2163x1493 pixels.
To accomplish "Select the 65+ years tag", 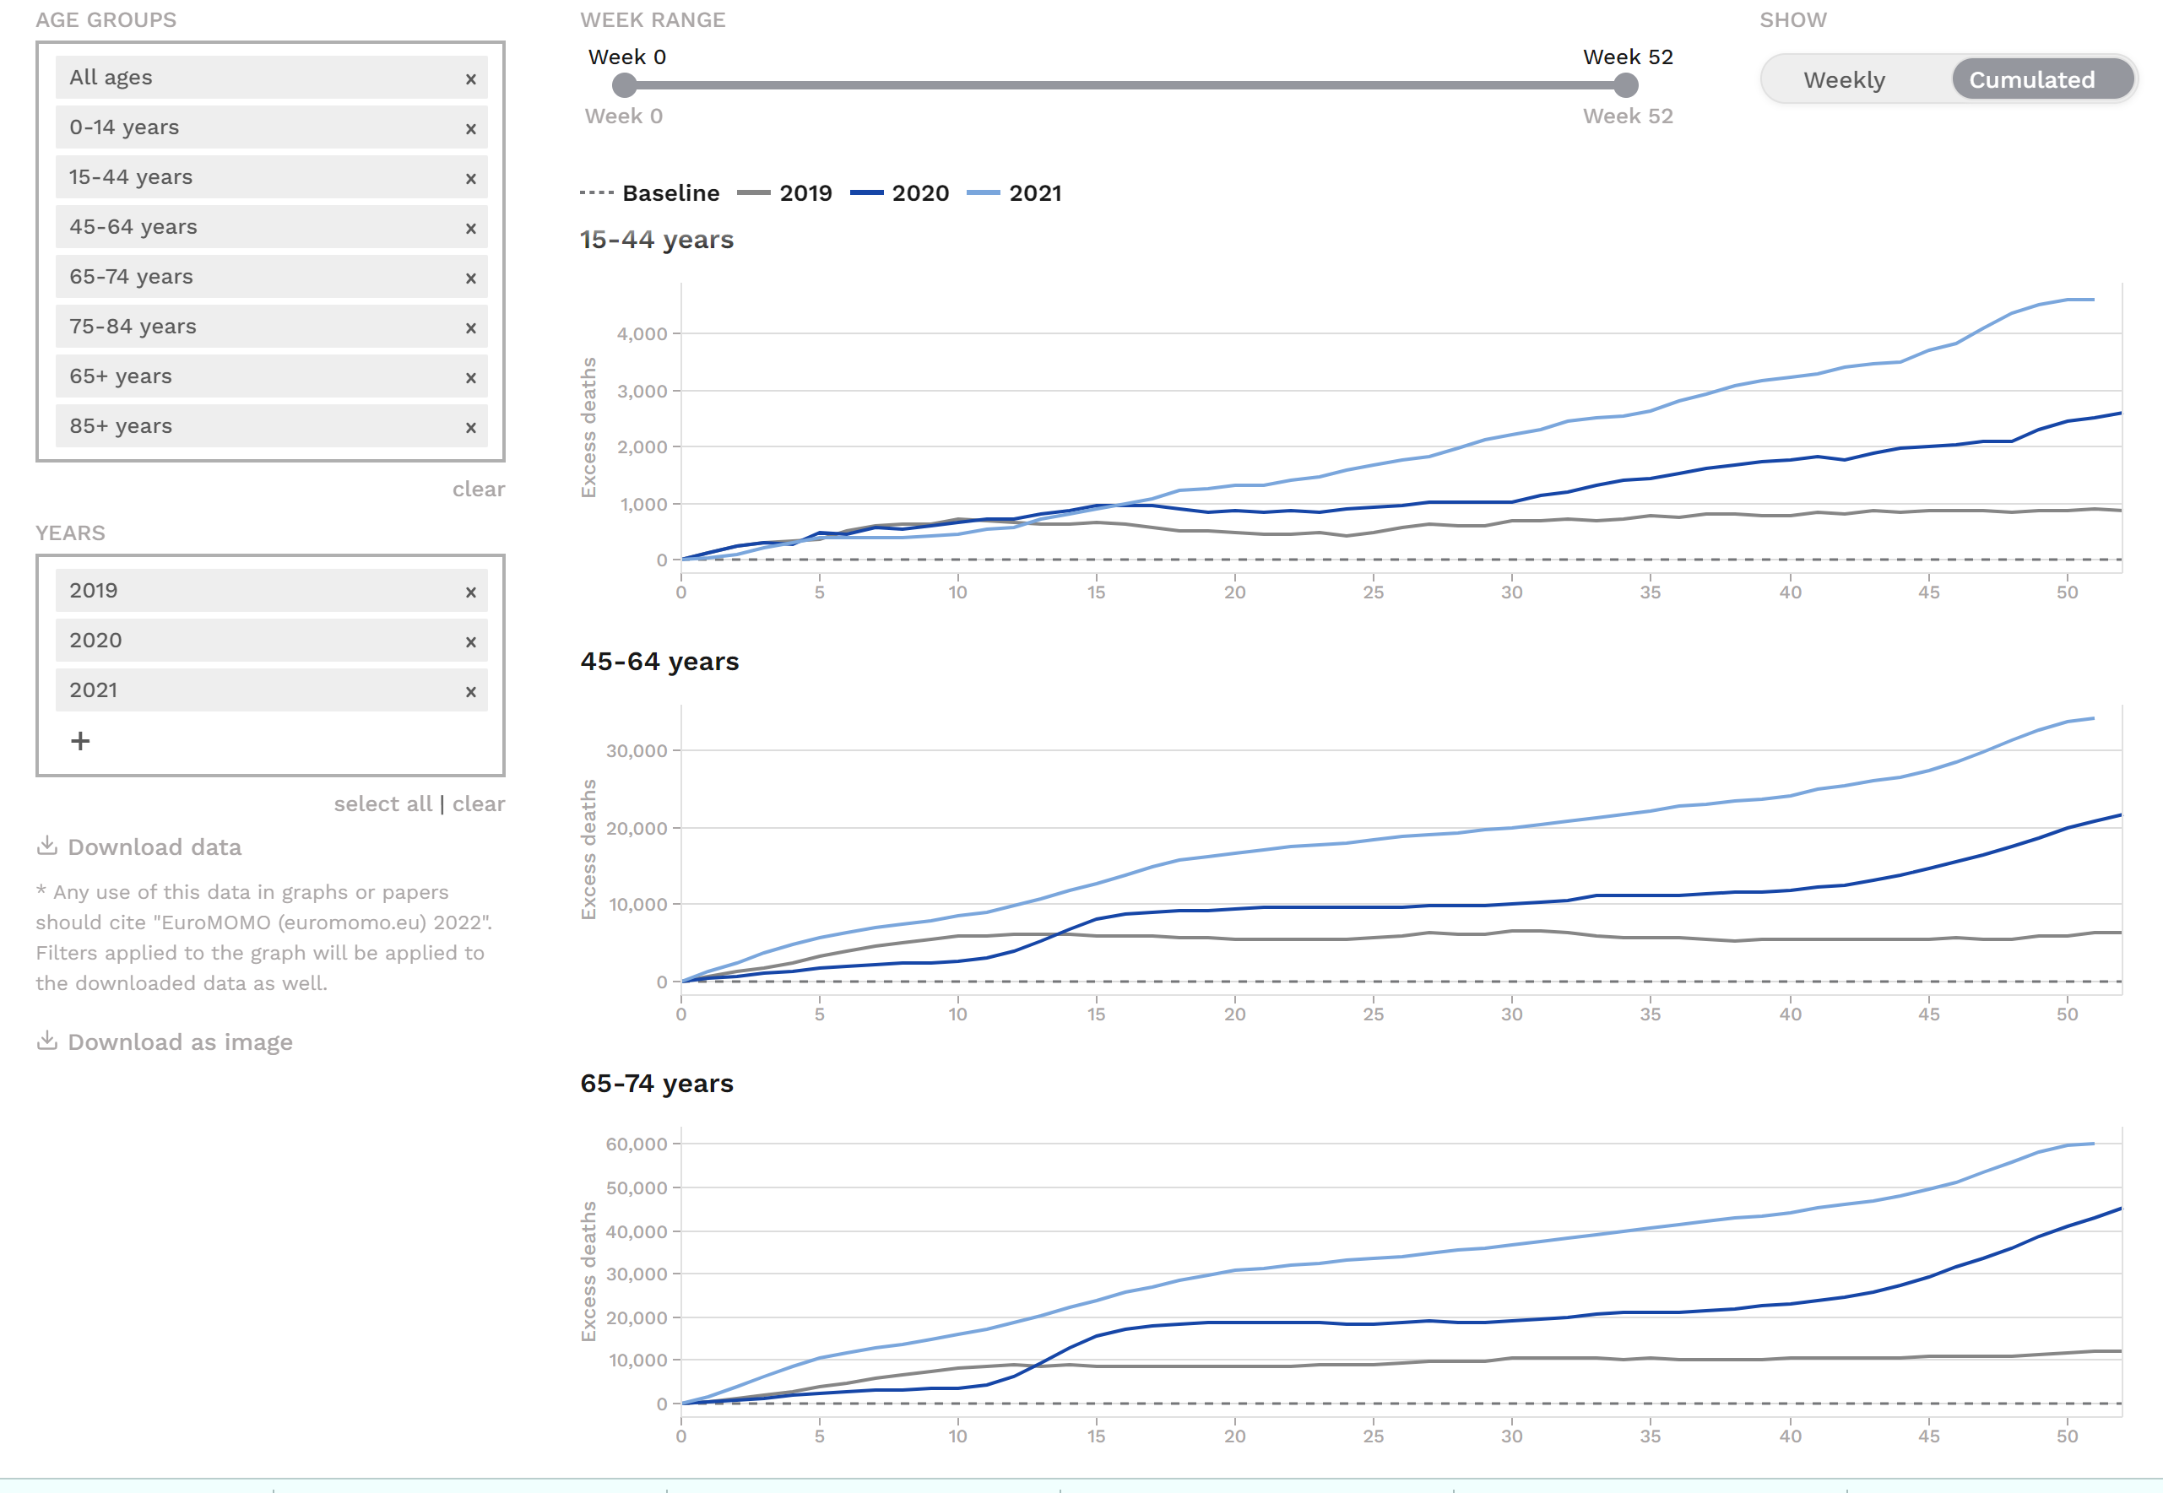I will (x=271, y=376).
